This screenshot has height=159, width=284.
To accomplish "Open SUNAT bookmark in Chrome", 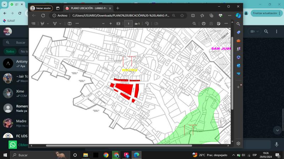I will [x=9, y=21].
